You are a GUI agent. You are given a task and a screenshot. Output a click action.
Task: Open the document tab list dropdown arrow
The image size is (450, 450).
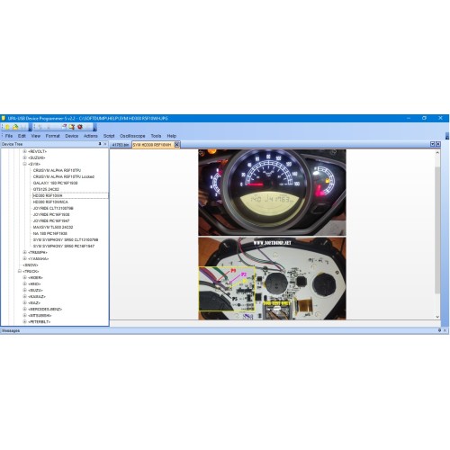point(432,144)
